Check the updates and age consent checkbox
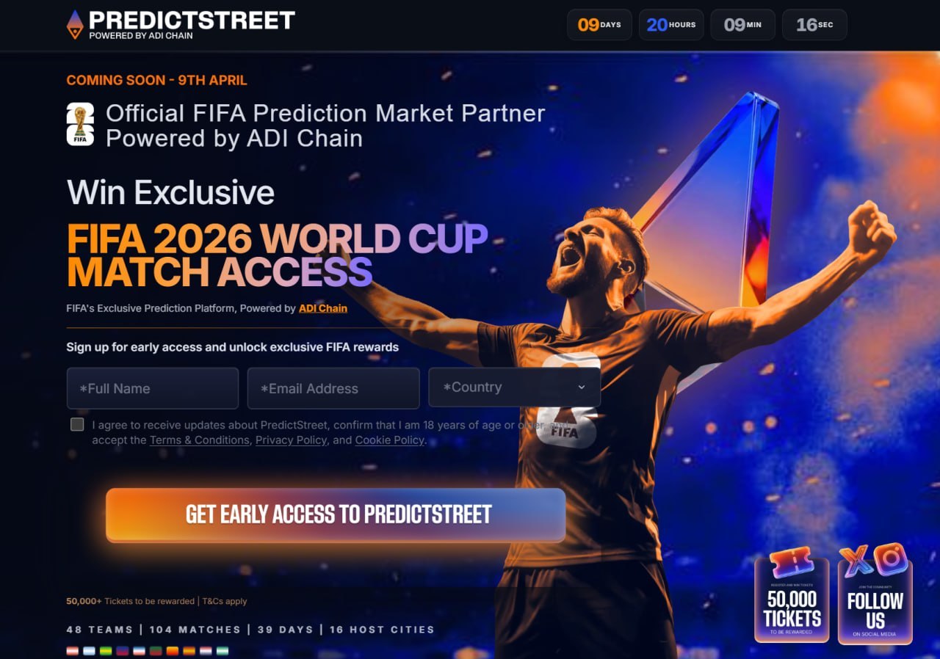 click(x=77, y=424)
